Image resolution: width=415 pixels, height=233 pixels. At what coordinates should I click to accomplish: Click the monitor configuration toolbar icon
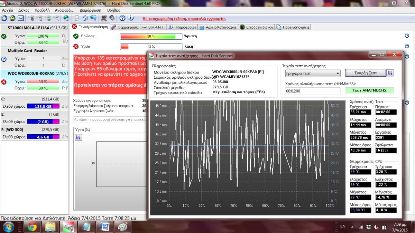pyautogui.click(x=104, y=18)
